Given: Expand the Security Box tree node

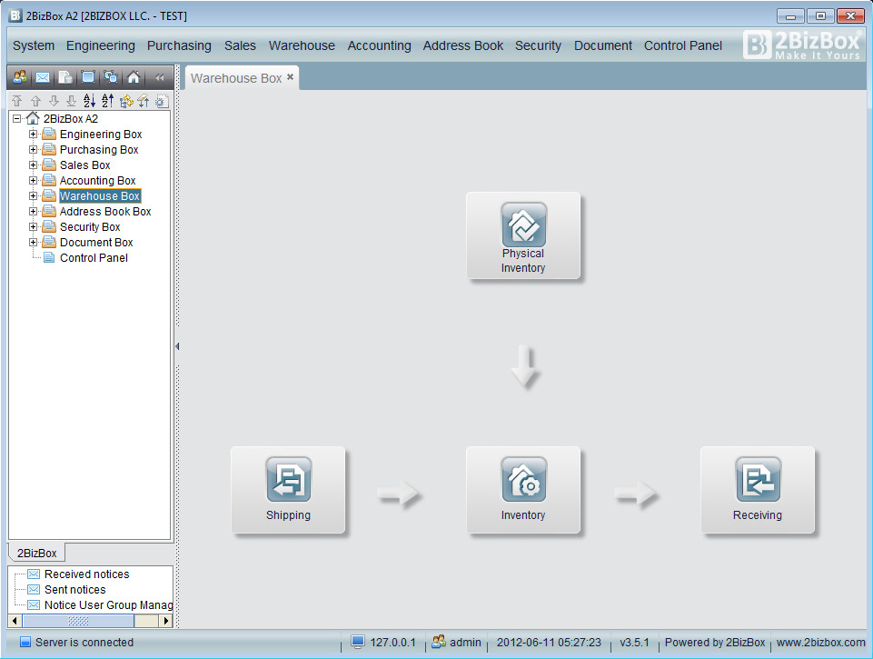Looking at the screenshot, I should point(33,226).
